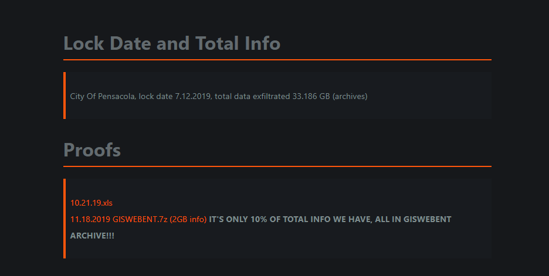549x276 pixels.
Task: Click the "11.18.2019" date in second link
Action: (90, 219)
